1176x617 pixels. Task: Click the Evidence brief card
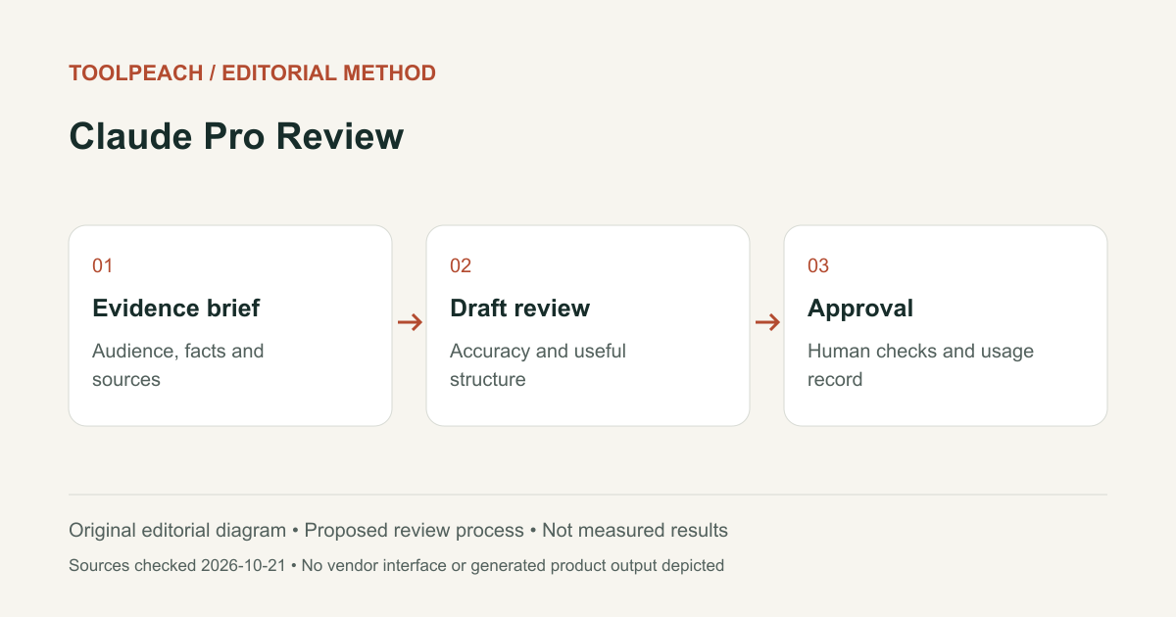tap(230, 325)
